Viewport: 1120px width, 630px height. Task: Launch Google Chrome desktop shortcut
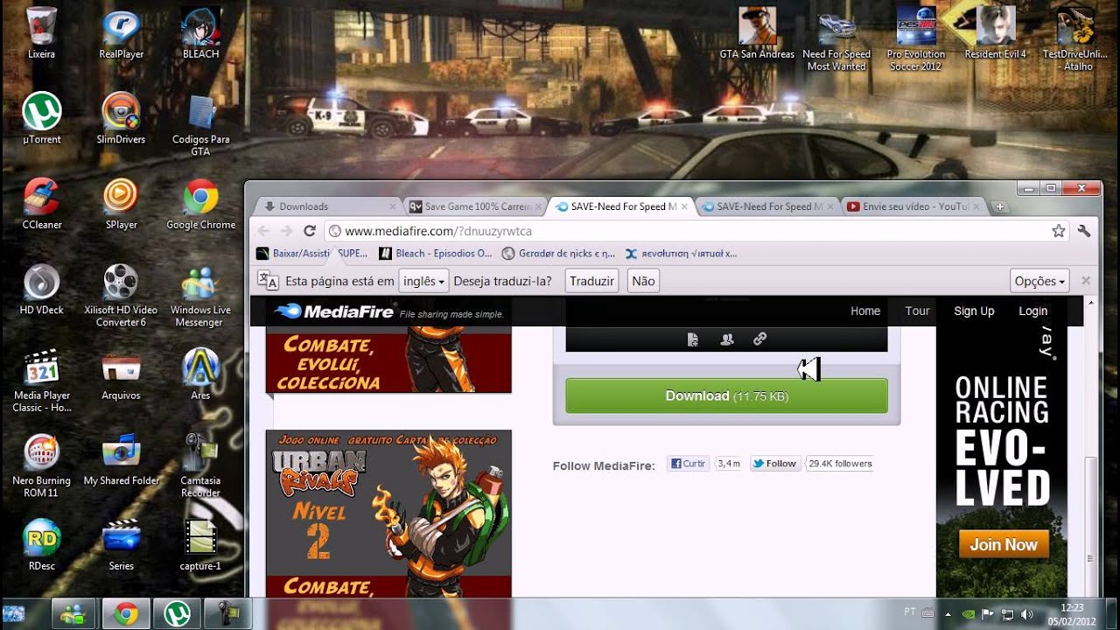(x=200, y=203)
